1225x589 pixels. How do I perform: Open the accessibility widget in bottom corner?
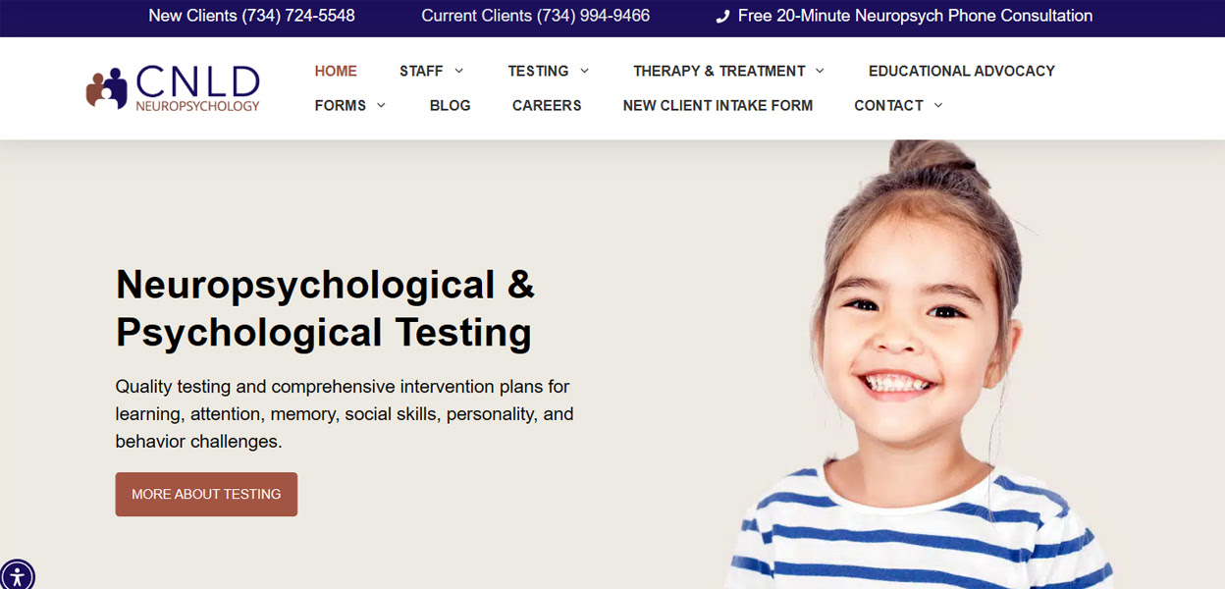point(18,574)
